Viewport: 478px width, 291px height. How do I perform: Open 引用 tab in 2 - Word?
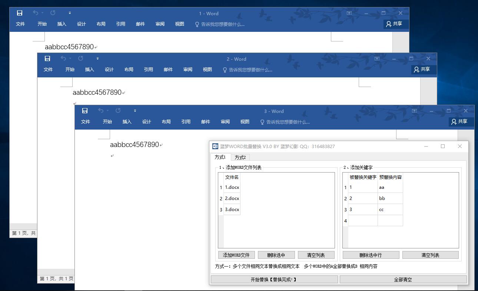pos(148,70)
